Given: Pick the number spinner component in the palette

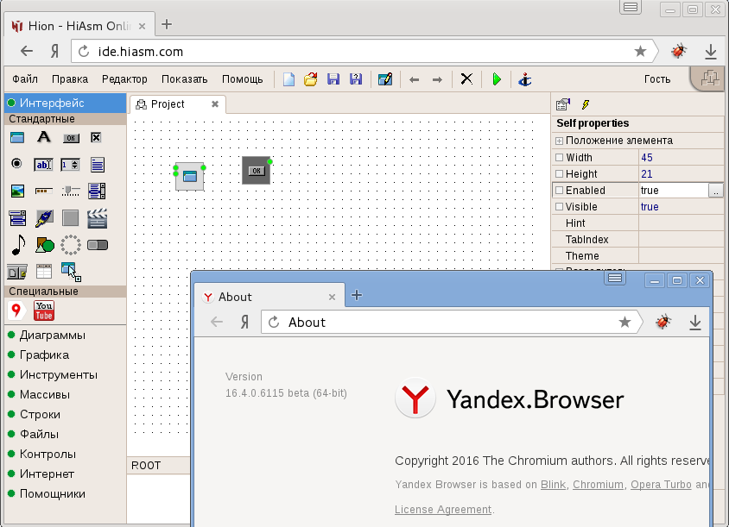Looking at the screenshot, I should pos(70,165).
